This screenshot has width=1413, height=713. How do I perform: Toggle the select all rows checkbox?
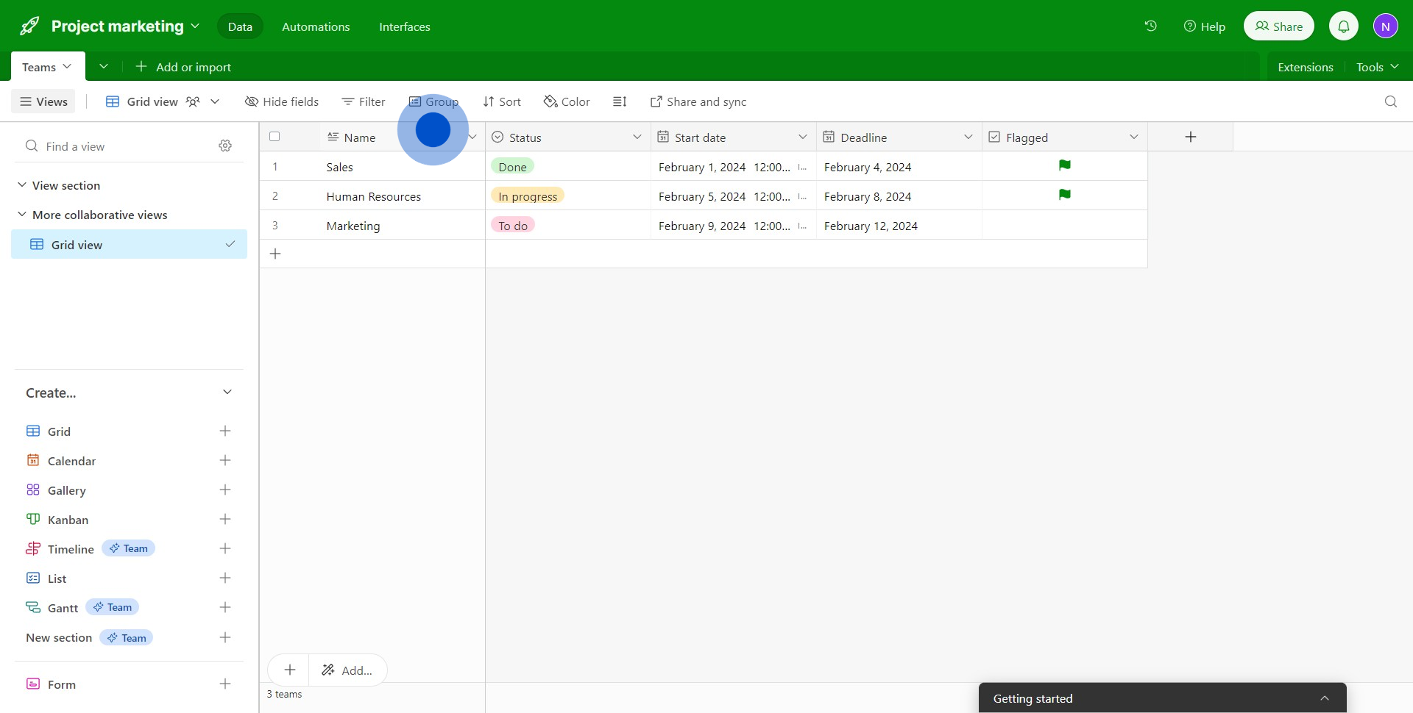pyautogui.click(x=275, y=137)
